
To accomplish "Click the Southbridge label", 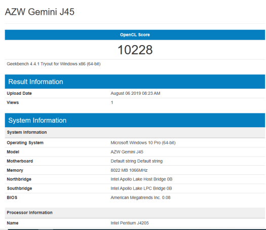I will click(19, 188).
